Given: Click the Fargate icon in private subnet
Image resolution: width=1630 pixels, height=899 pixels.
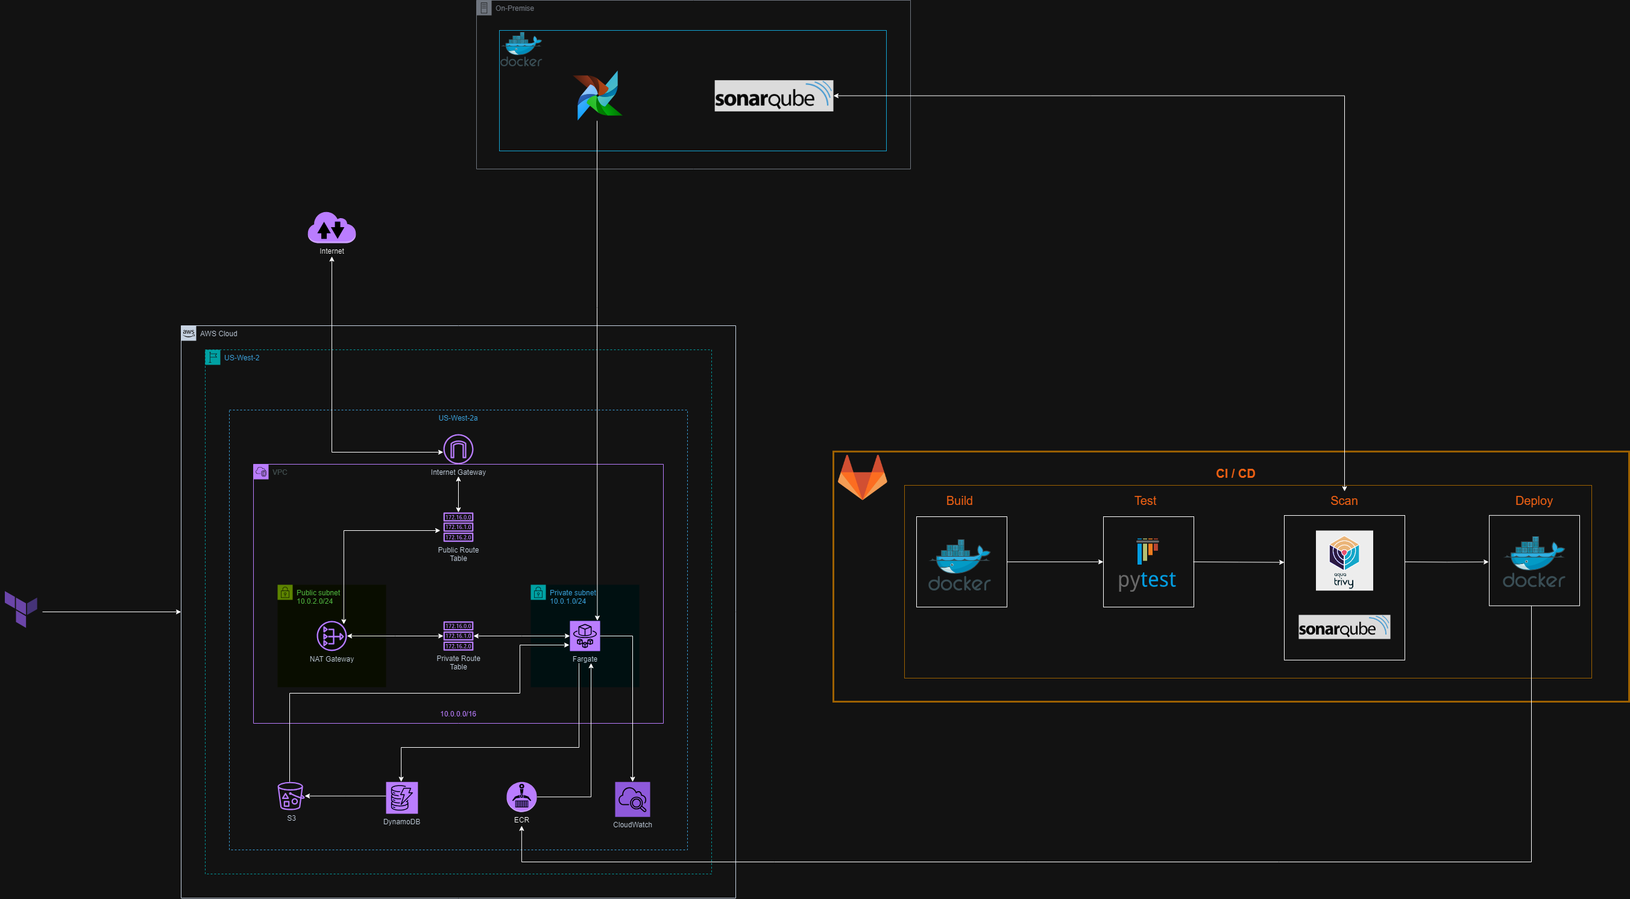Looking at the screenshot, I should click(585, 636).
